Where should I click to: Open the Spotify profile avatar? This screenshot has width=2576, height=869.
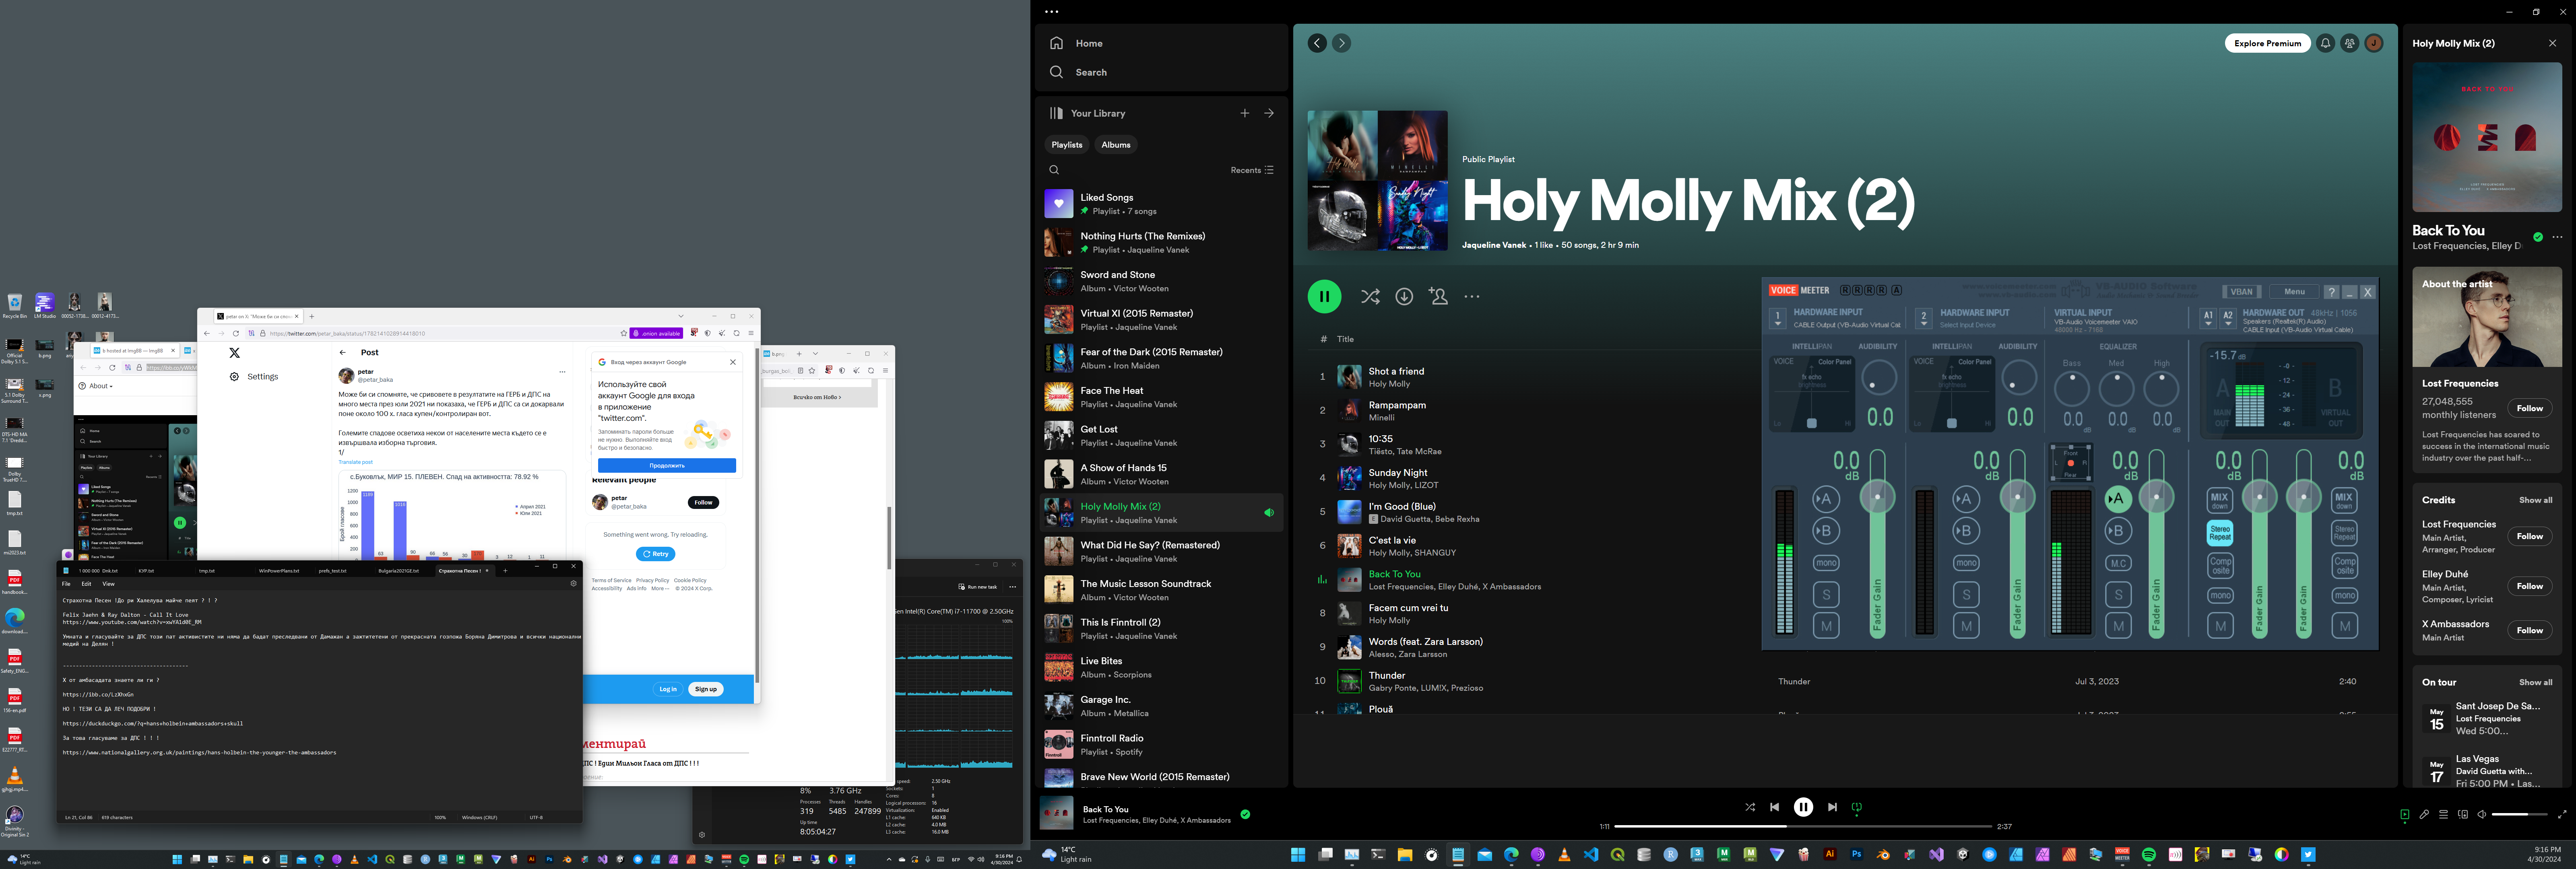2374,43
